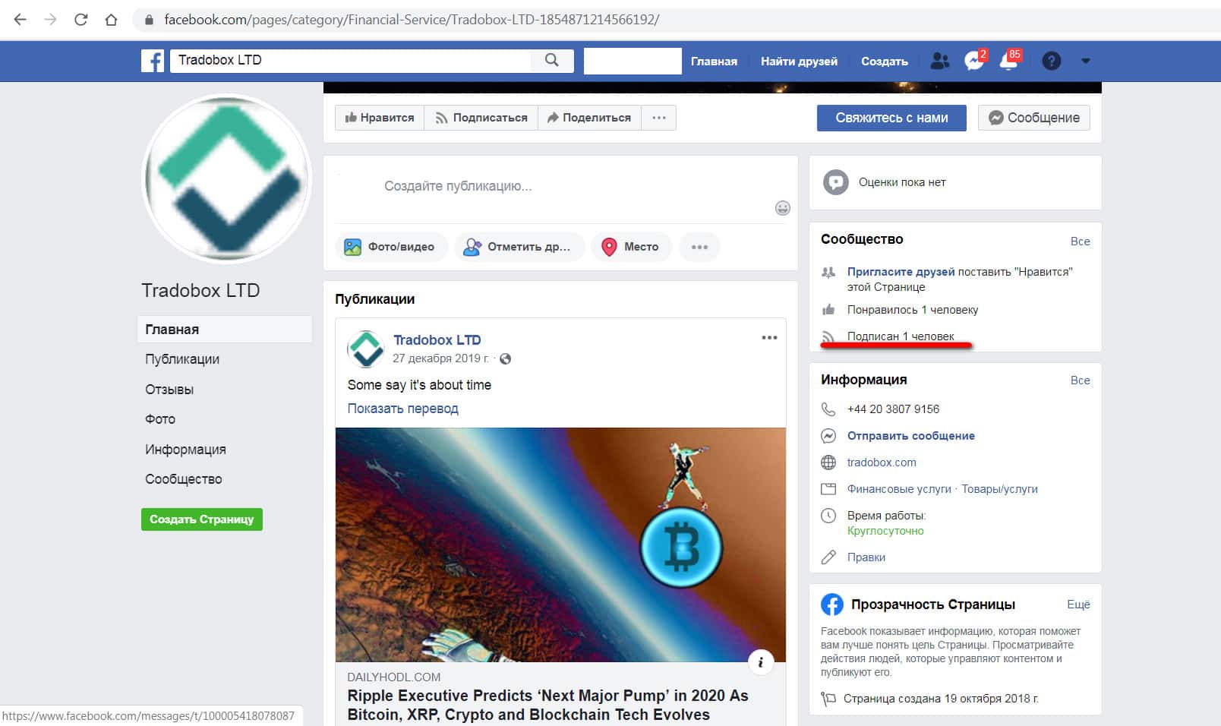Expand the account dropdown arrow
Screen dimensions: 1221x726
pyautogui.click(x=1086, y=61)
